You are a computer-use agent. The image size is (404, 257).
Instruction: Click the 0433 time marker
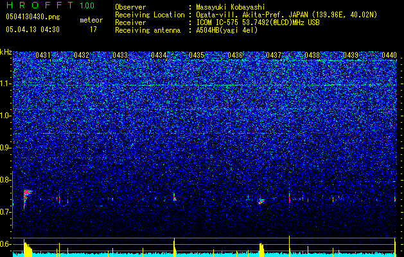point(120,55)
